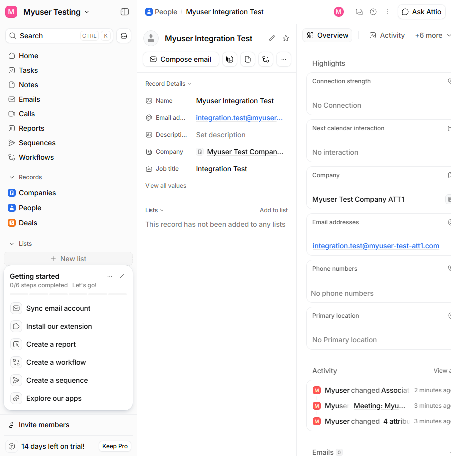Start Create a sequence step
Image resolution: width=451 pixels, height=456 pixels.
pyautogui.click(x=68, y=380)
